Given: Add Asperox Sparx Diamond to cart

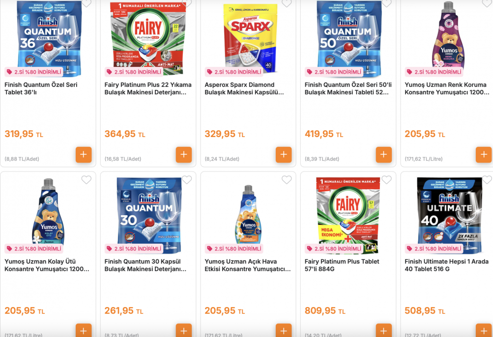Looking at the screenshot, I should point(284,155).
